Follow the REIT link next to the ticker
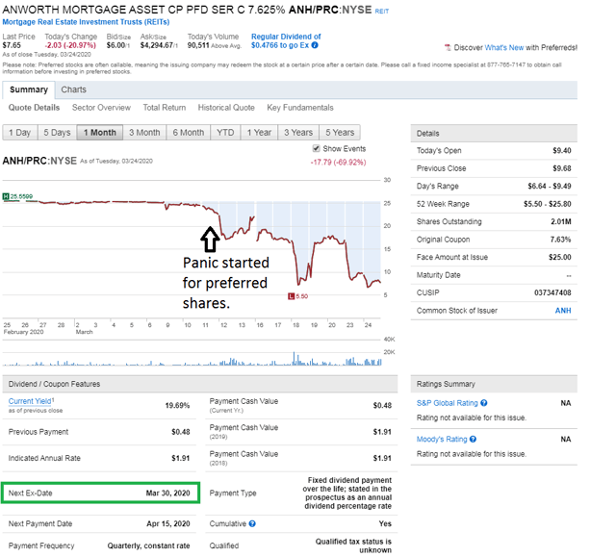Screen dimensions: 616x557 pyautogui.click(x=381, y=12)
